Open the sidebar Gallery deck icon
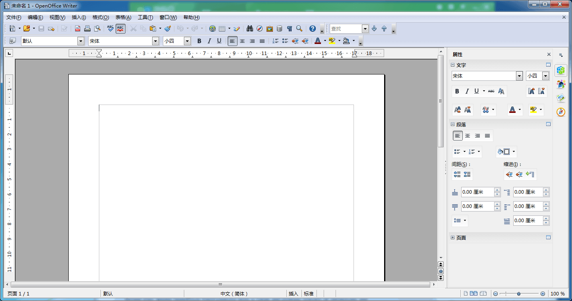Image resolution: width=572 pixels, height=301 pixels. click(x=561, y=98)
